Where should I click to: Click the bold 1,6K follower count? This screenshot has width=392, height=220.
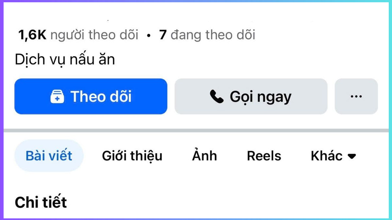[33, 35]
